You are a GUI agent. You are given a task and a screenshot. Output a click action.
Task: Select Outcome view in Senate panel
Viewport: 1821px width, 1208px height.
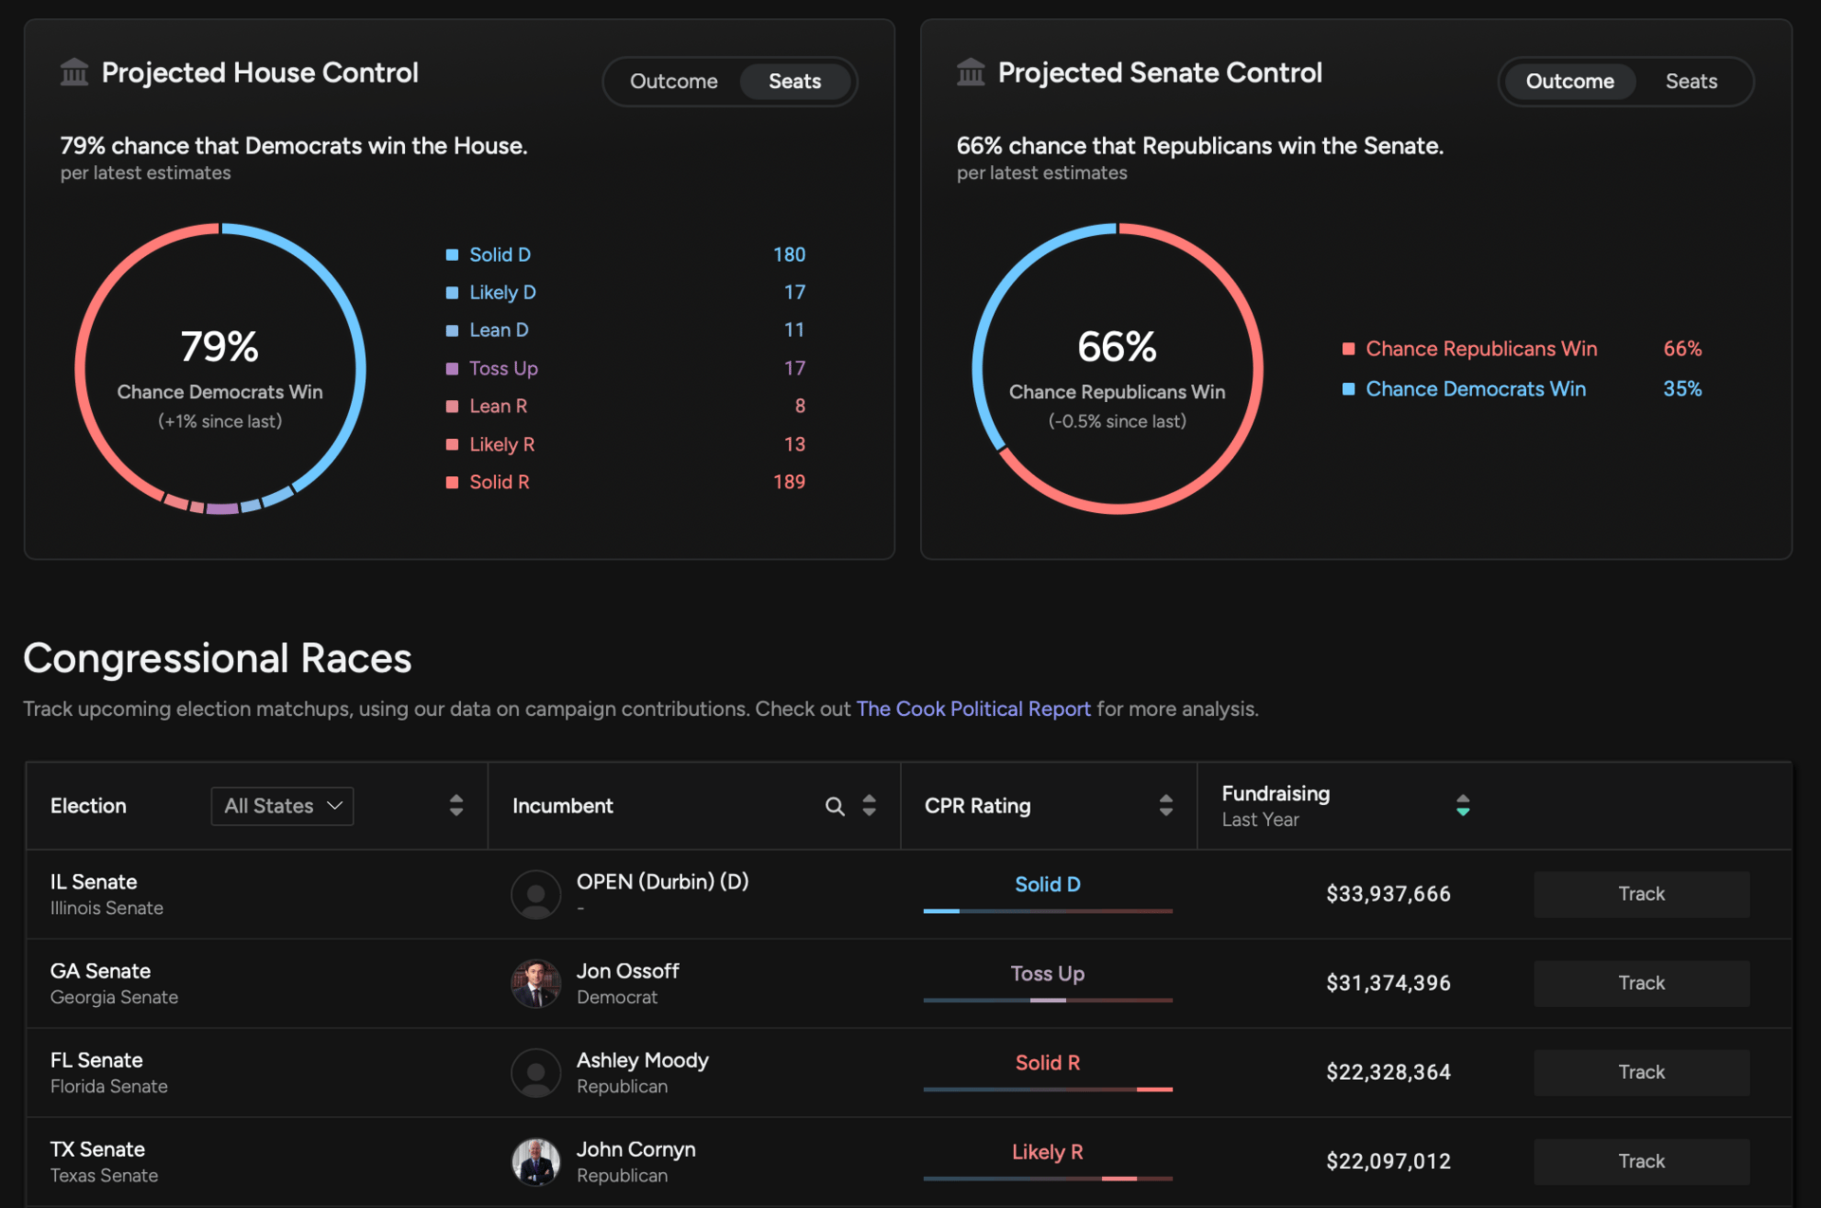pos(1569,82)
